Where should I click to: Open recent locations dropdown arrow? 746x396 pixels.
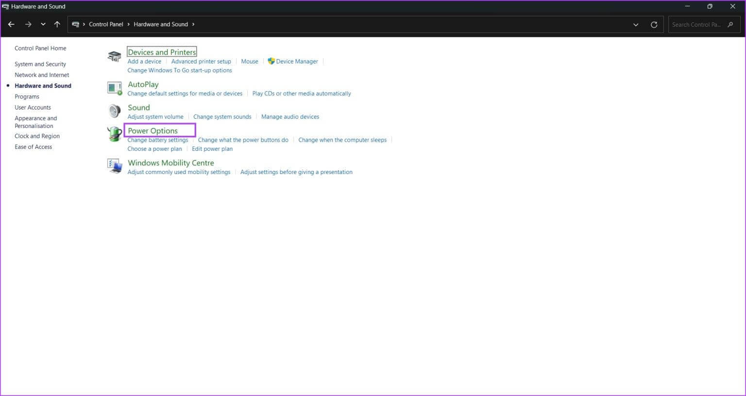(x=43, y=24)
